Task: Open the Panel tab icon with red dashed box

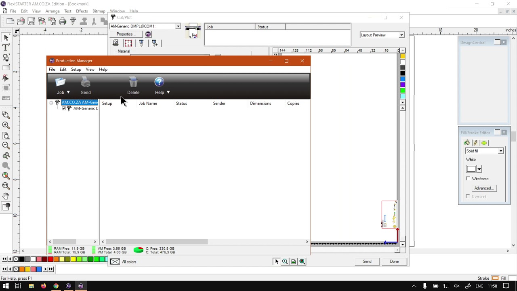Action: pos(128,43)
